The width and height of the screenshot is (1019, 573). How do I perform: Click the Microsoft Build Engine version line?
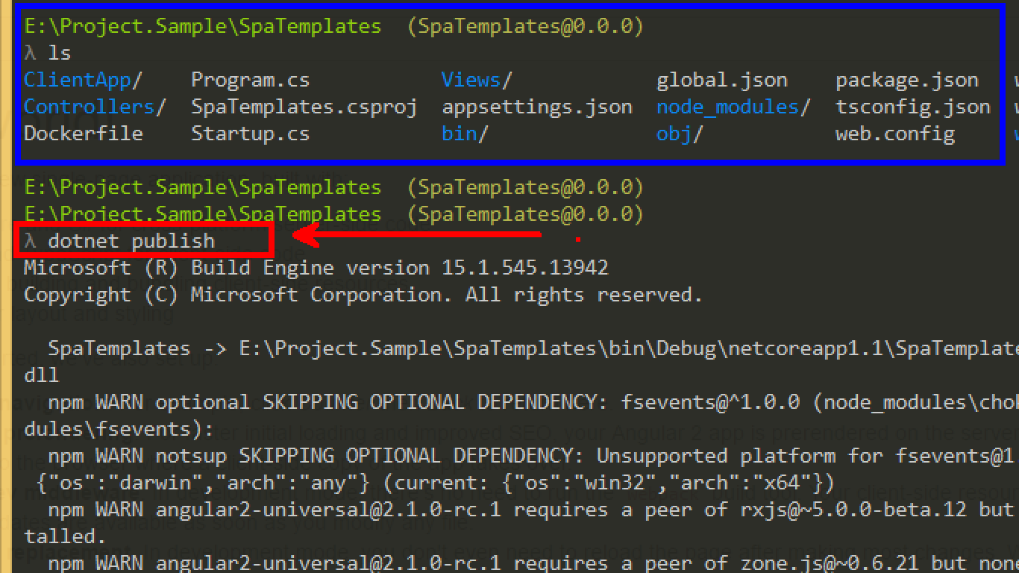coord(316,268)
